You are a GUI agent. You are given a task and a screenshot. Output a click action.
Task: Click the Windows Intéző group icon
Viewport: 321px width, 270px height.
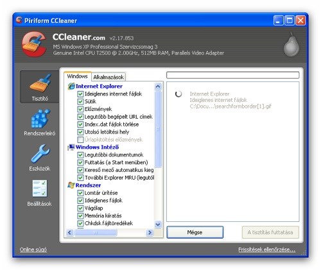coord(71,147)
